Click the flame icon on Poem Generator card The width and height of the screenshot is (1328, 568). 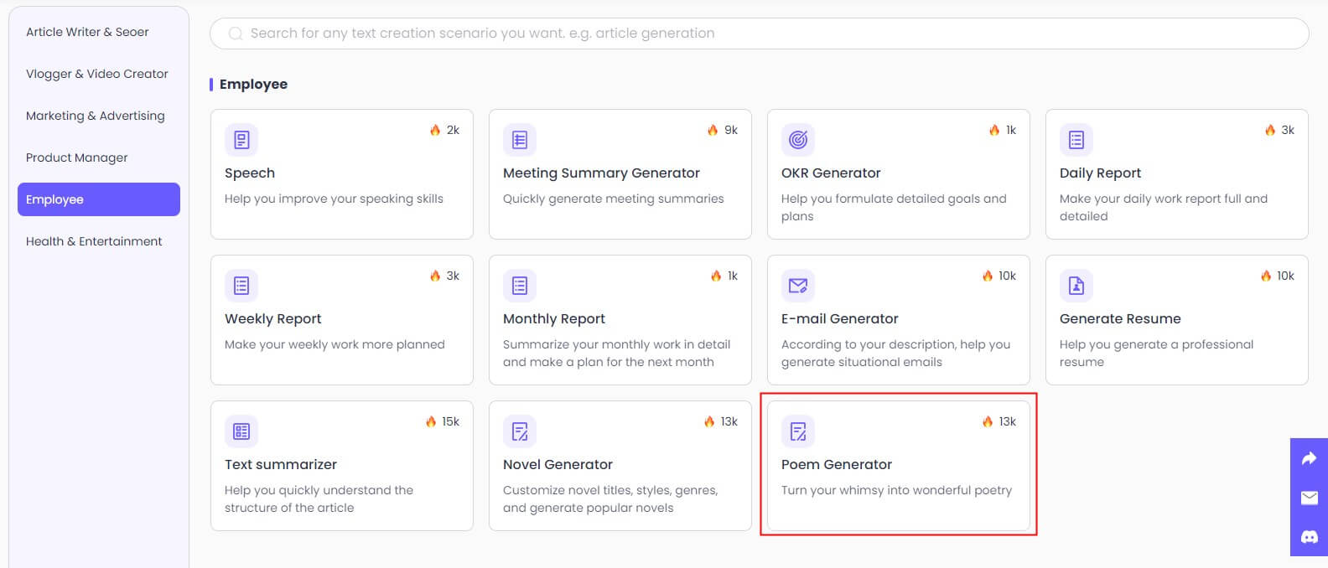click(988, 421)
